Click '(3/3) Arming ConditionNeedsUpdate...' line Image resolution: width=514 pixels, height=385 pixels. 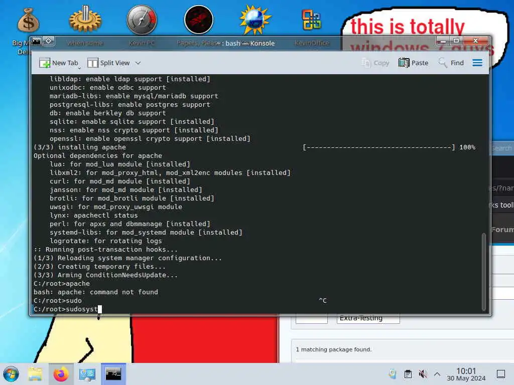[x=105, y=275]
